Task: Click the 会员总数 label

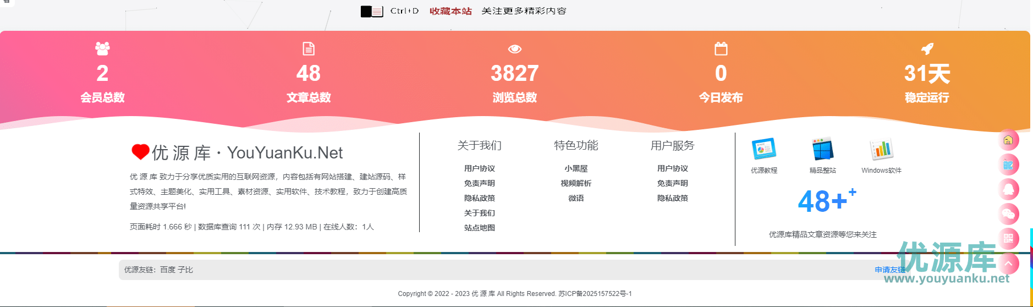Action: 102,97
